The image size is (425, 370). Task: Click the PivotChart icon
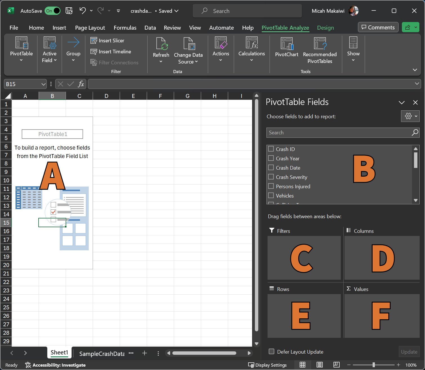(286, 44)
